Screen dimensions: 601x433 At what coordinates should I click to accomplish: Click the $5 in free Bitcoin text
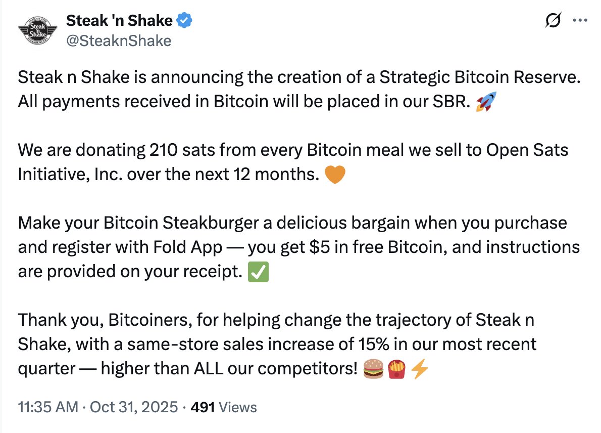point(370,248)
